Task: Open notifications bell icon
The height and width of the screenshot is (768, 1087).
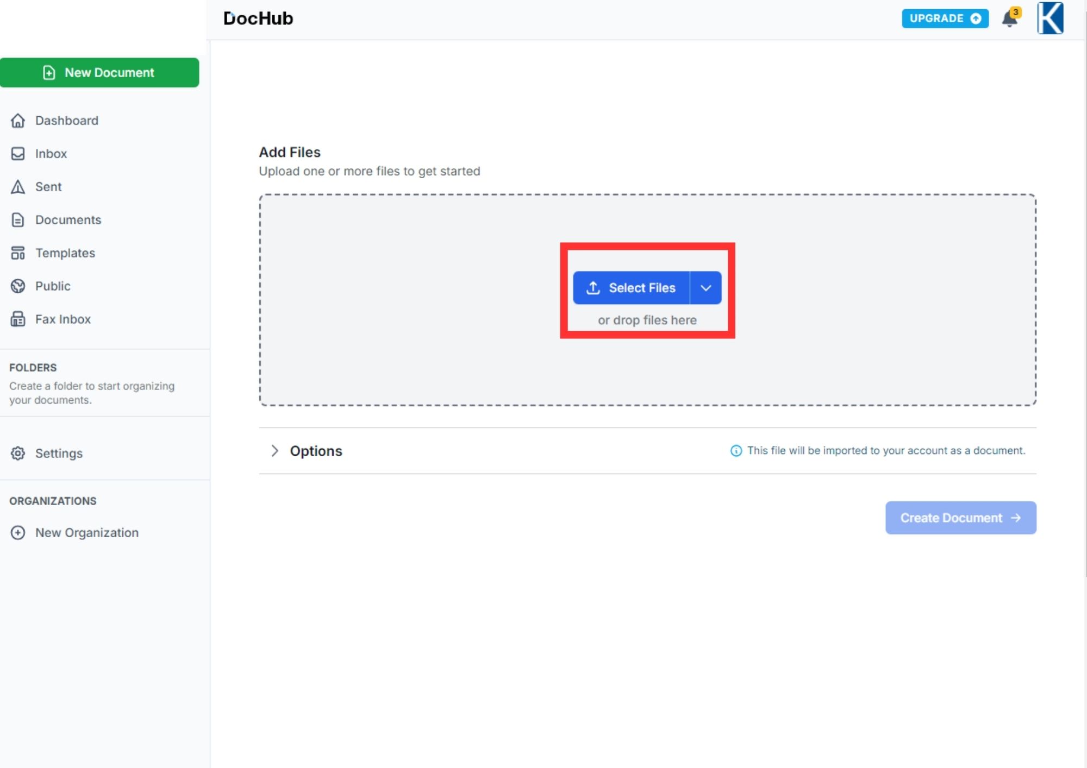Action: (x=1010, y=19)
